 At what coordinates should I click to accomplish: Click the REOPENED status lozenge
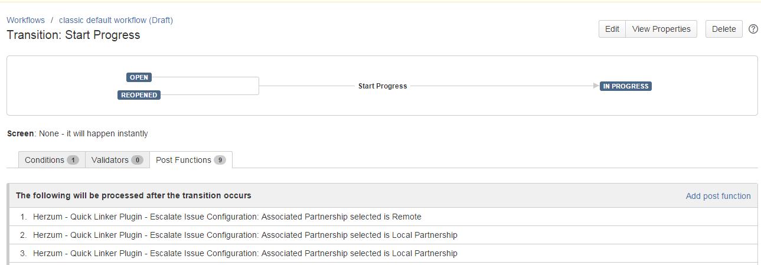tap(139, 95)
